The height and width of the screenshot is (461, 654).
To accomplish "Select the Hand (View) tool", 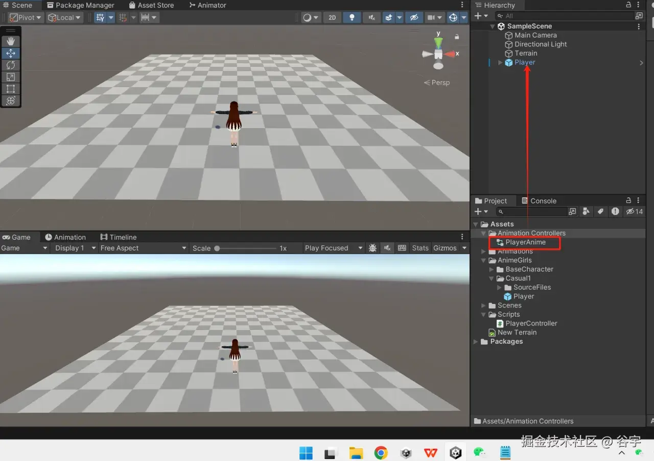I will tap(10, 41).
